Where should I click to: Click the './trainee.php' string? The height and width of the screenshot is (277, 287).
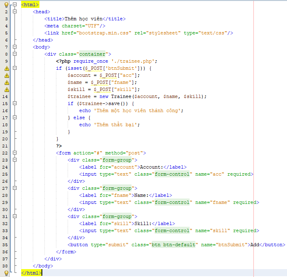[133, 61]
